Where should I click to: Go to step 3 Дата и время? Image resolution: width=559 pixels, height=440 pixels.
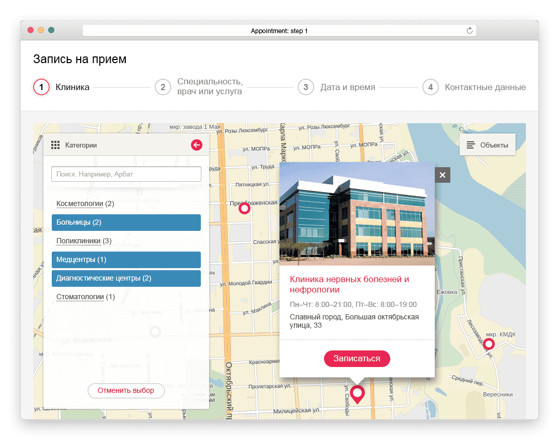coord(336,87)
